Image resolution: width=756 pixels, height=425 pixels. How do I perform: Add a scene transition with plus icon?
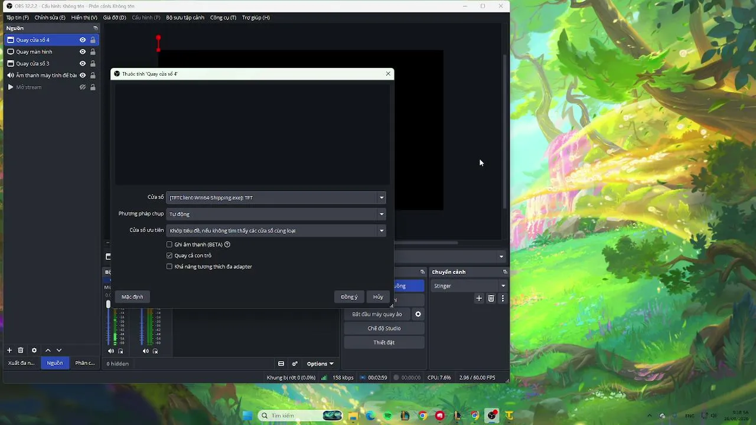tap(479, 299)
